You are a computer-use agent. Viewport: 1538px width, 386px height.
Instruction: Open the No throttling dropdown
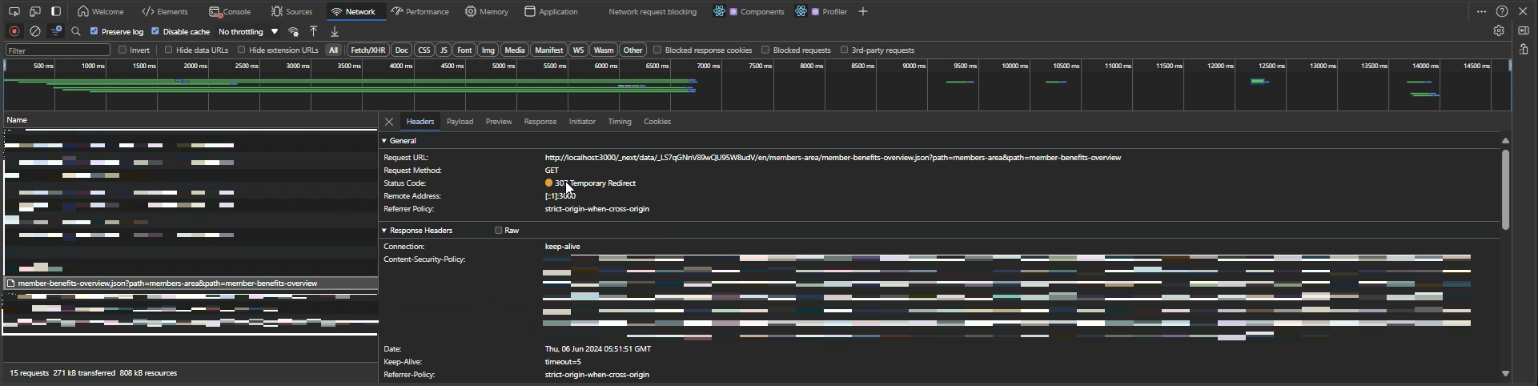[x=248, y=32]
